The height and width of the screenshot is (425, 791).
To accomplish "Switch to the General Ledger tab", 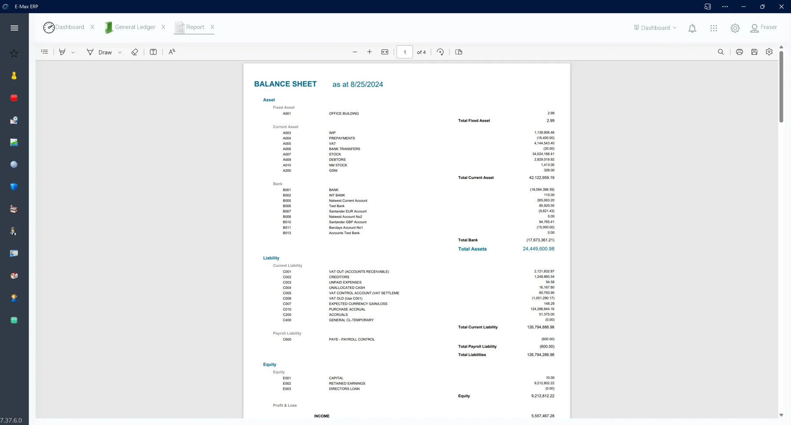I will pos(130,27).
